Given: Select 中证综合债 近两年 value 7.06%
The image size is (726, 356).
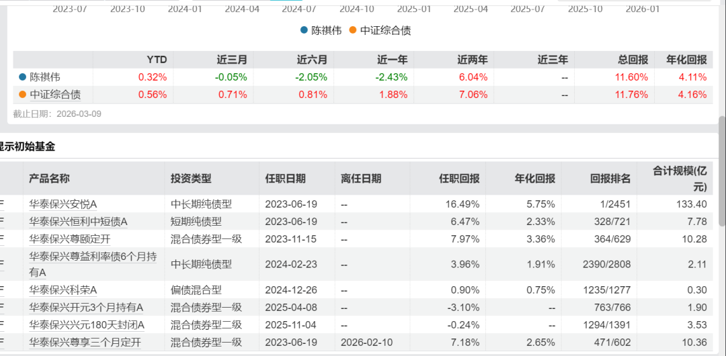Looking at the screenshot, I should (473, 95).
